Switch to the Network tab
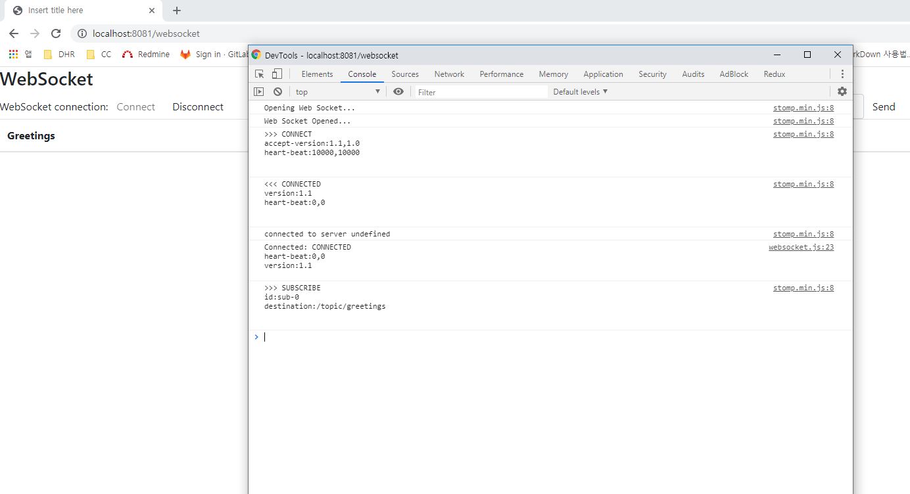The height and width of the screenshot is (494, 910). [449, 74]
